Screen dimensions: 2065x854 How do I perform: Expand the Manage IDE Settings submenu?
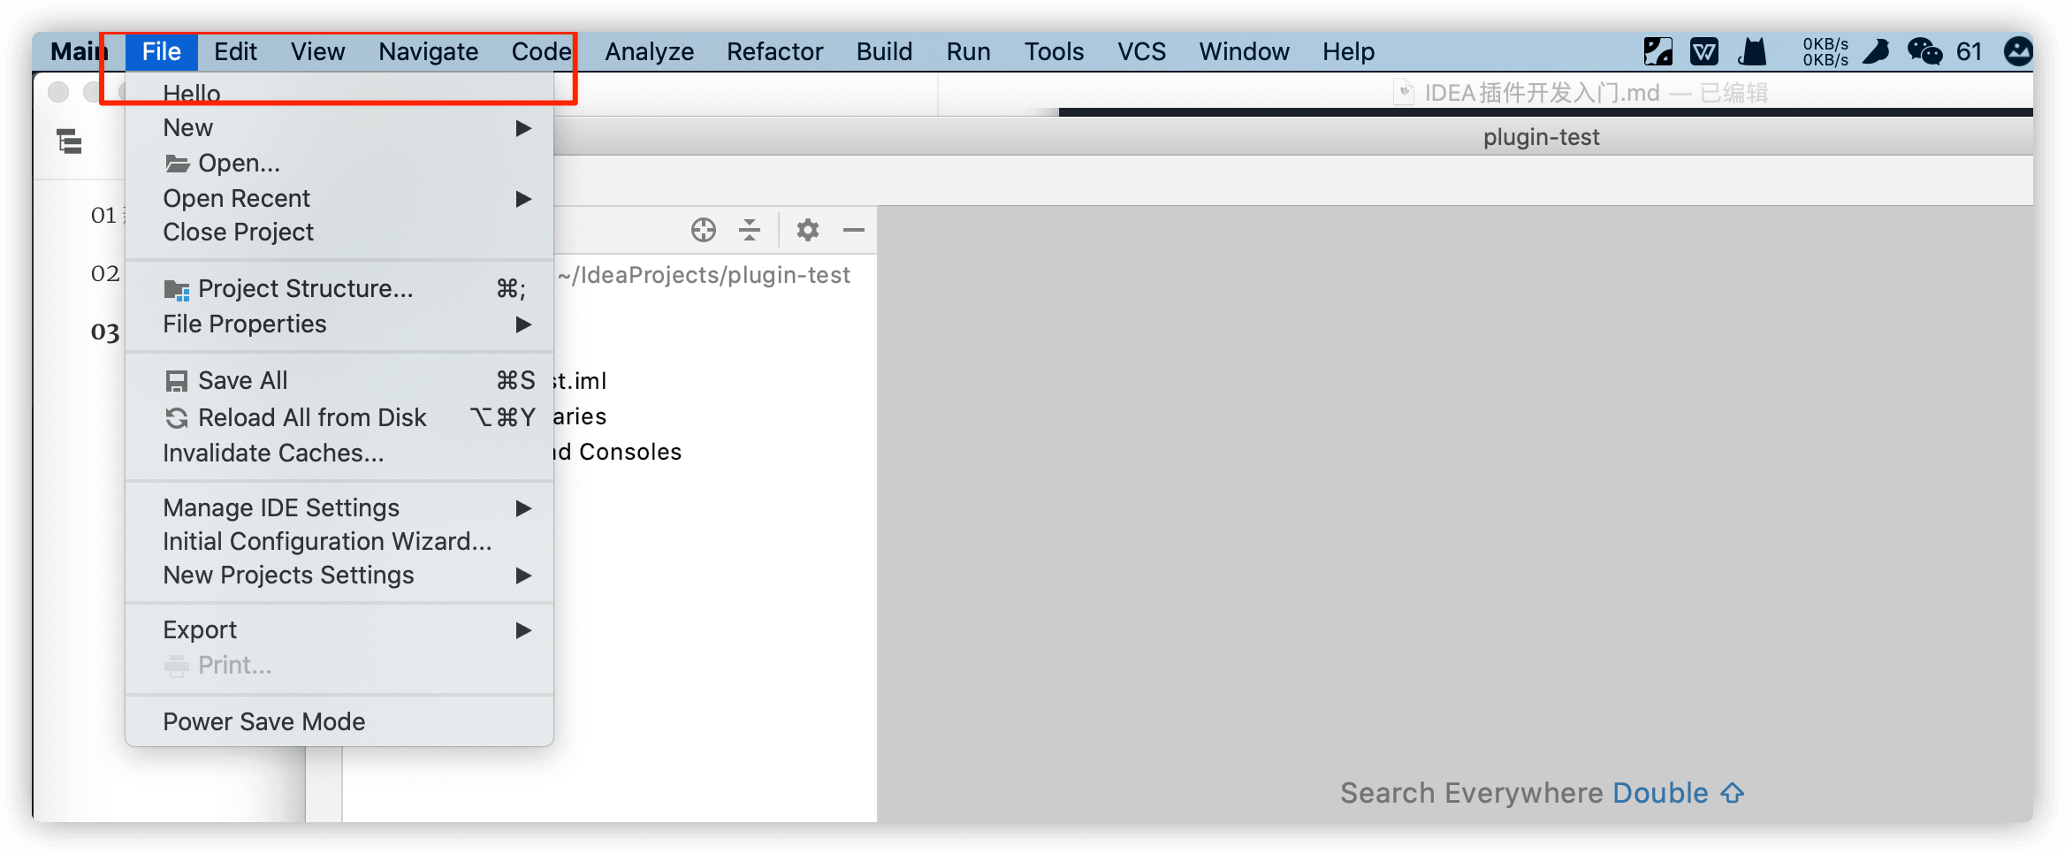pos(339,507)
